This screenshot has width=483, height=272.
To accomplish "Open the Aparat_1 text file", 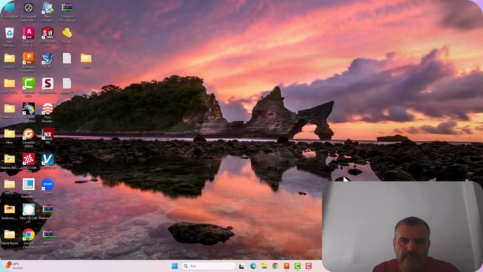I will tap(67, 86).
